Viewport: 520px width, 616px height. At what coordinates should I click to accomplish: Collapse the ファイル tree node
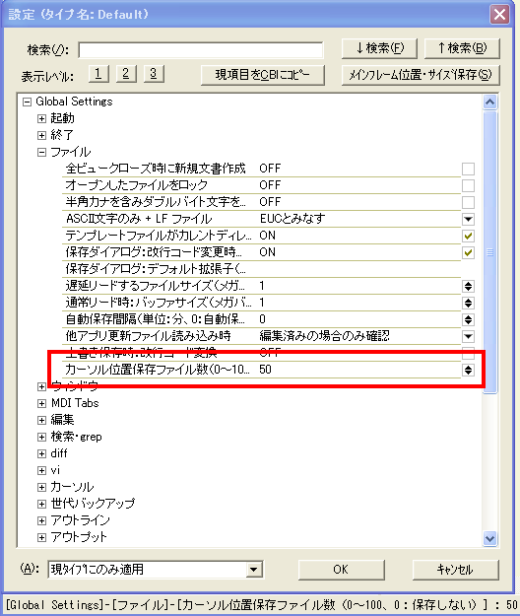pos(41,152)
